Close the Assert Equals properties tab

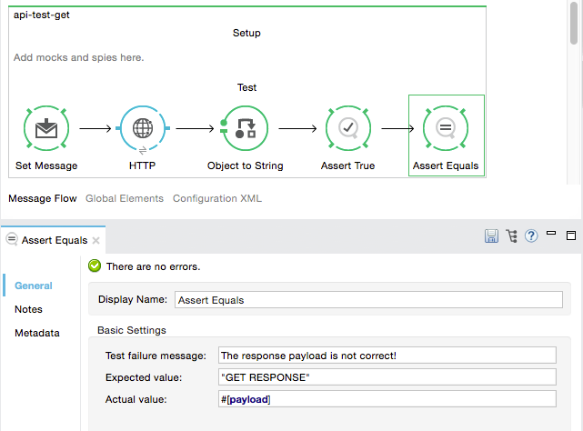tap(96, 241)
